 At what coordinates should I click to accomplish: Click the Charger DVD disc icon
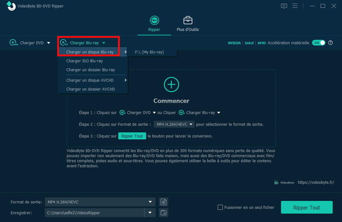(x=14, y=43)
